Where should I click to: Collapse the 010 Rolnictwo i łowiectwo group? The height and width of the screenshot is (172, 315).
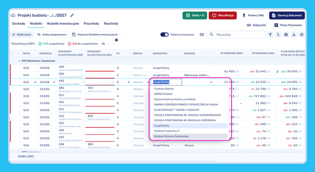[x=19, y=61]
